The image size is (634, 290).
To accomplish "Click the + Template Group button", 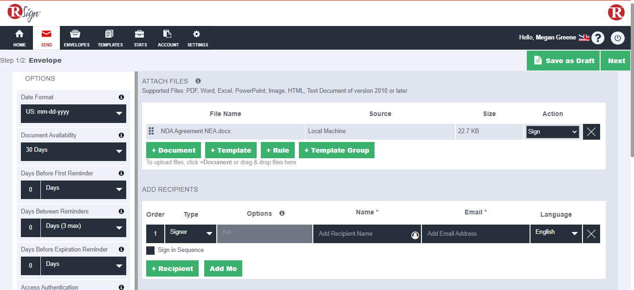I will coord(336,150).
